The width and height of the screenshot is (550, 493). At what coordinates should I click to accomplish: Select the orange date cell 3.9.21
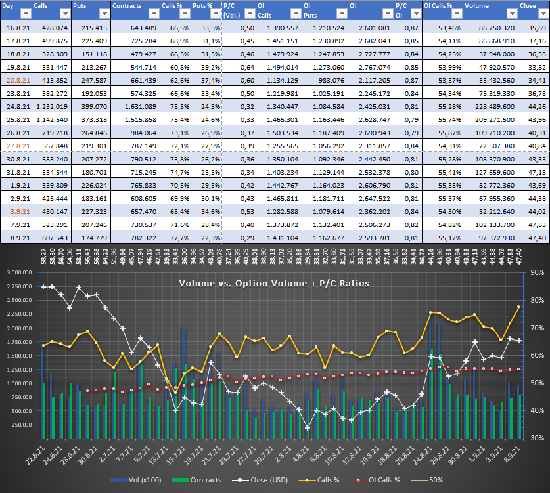pyautogui.click(x=16, y=211)
